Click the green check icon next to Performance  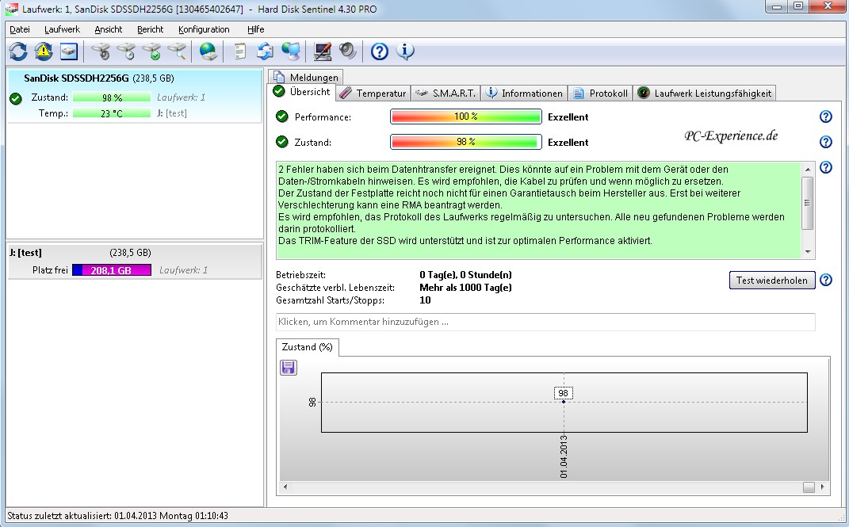click(x=282, y=116)
